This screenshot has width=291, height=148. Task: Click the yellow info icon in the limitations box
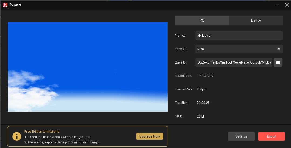click(17, 136)
